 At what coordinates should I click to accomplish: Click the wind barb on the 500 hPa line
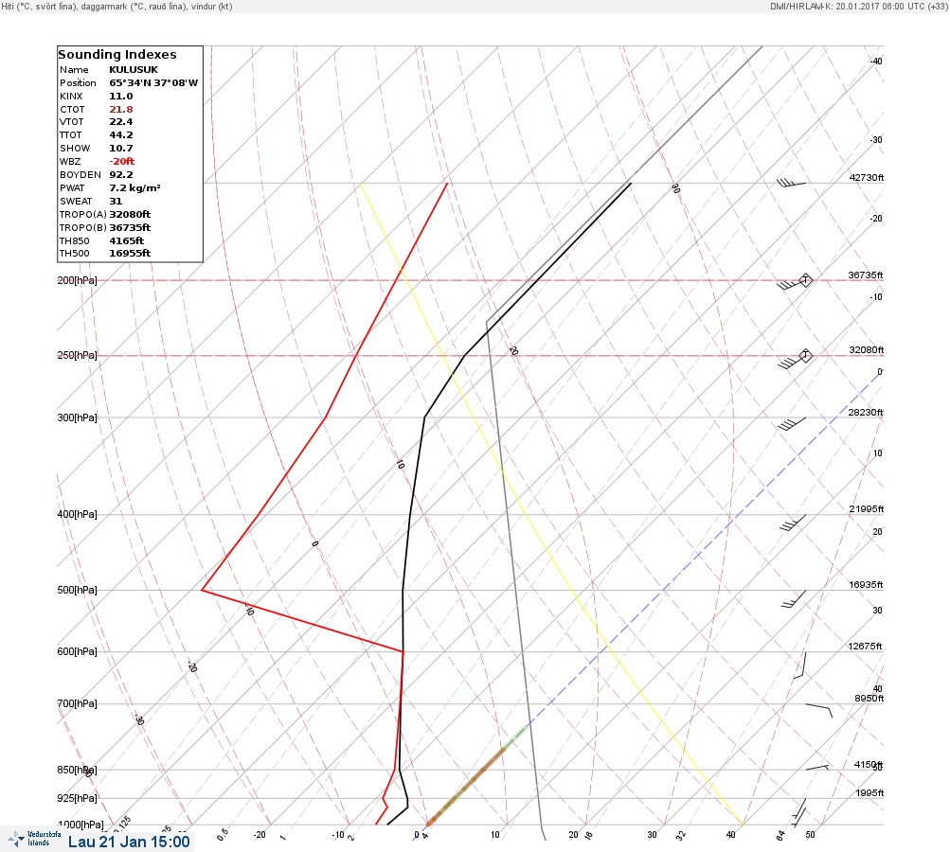(x=794, y=599)
